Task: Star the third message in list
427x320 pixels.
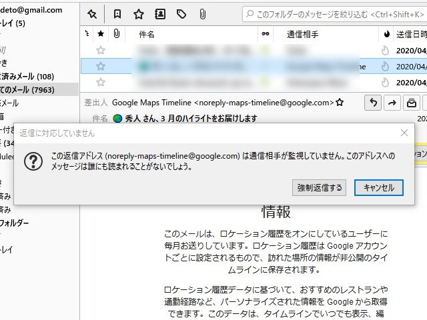Action: (101, 82)
